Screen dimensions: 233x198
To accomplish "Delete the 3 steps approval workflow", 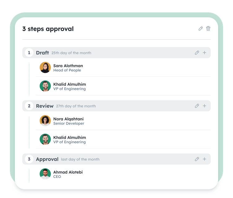I will click(x=208, y=29).
